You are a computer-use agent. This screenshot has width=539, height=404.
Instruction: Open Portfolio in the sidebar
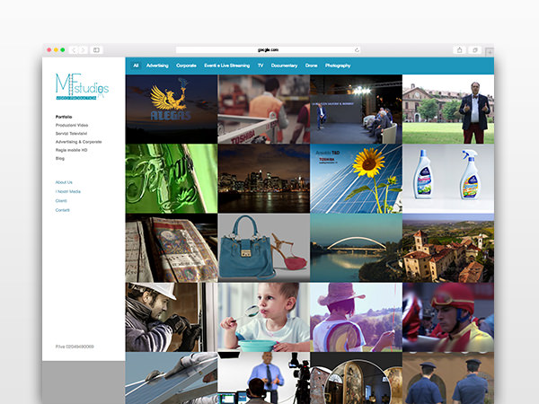(64, 117)
